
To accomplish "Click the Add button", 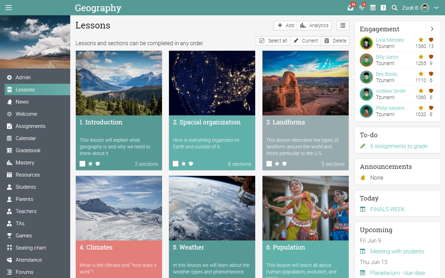I will tap(285, 25).
